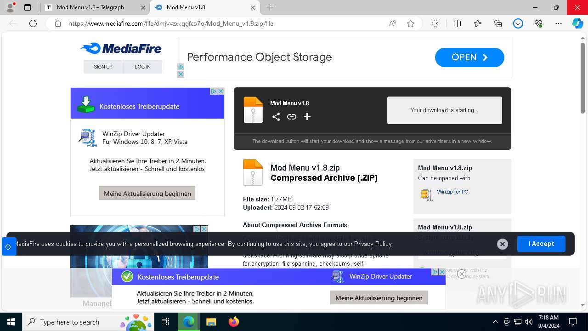Click the Mod Menu v1.8.zip filename text

tap(305, 168)
